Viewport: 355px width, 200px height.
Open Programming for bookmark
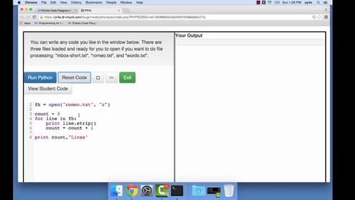tap(49, 23)
